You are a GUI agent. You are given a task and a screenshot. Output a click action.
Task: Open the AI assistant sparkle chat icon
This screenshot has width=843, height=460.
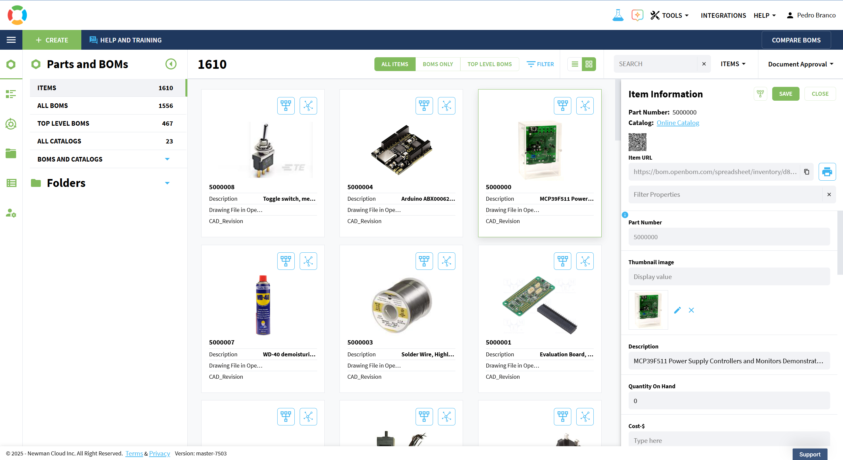click(x=637, y=15)
